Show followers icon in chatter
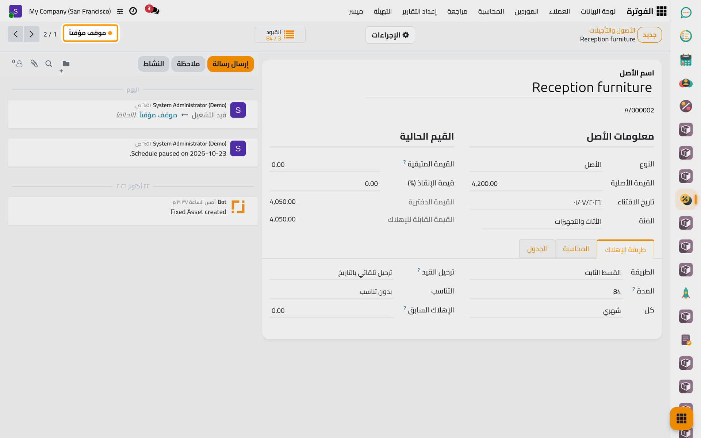This screenshot has width=701, height=438. 18,64
